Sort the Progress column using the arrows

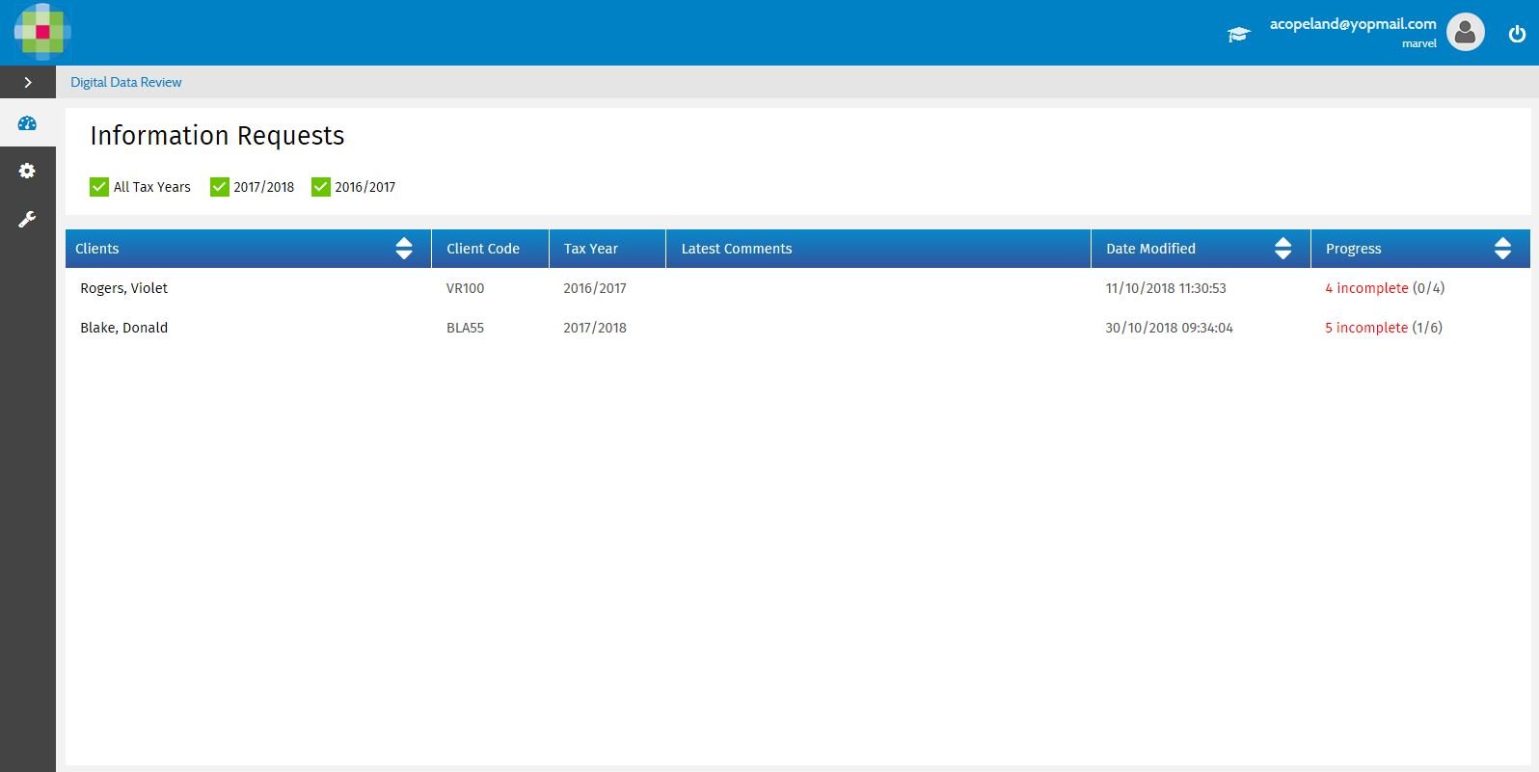[x=1502, y=249]
